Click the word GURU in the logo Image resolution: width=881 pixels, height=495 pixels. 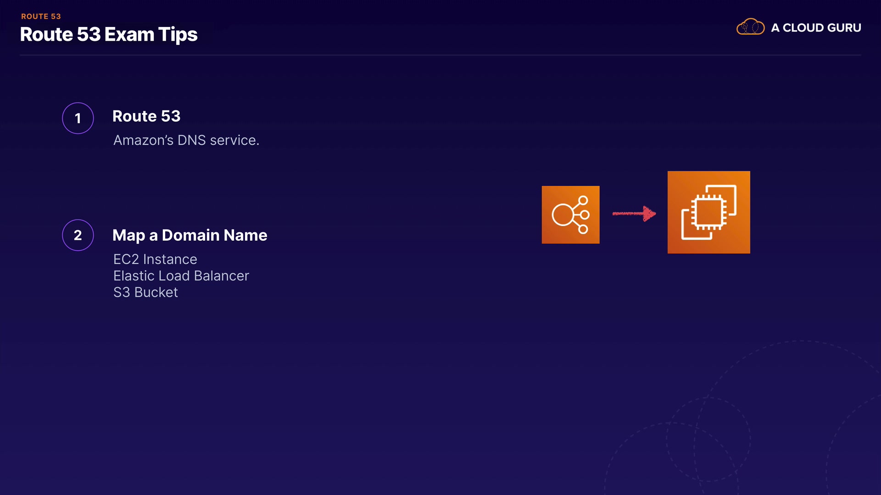pos(843,28)
